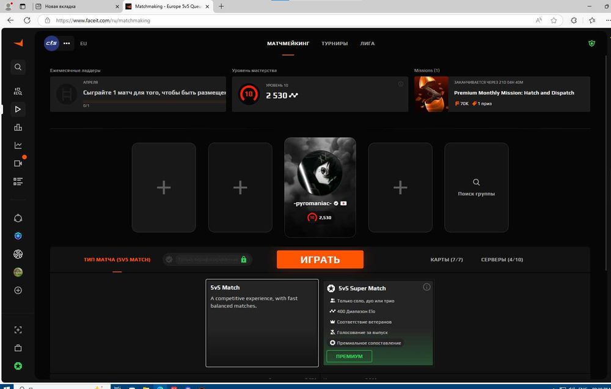Open the Matchmaking tab
The width and height of the screenshot is (611, 389).
288,43
